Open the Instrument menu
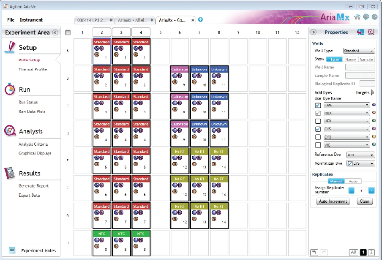The image size is (382, 261). 31,20
